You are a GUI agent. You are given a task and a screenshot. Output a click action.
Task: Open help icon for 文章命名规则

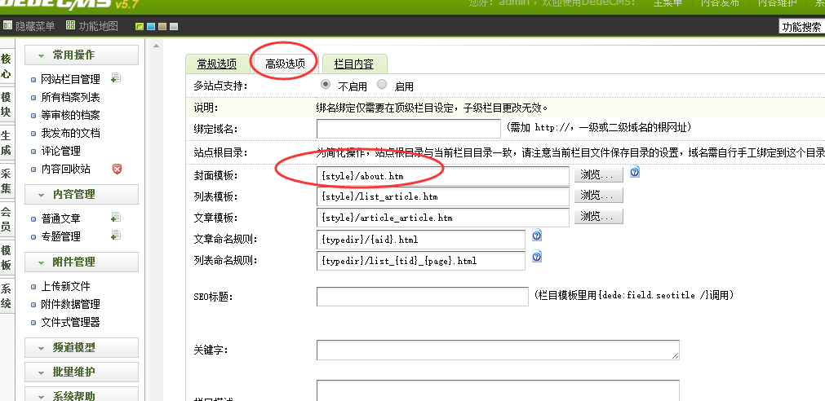(x=537, y=236)
